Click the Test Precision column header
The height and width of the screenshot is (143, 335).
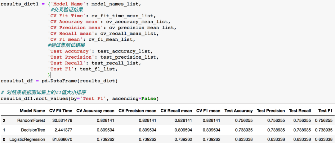pos(271,111)
